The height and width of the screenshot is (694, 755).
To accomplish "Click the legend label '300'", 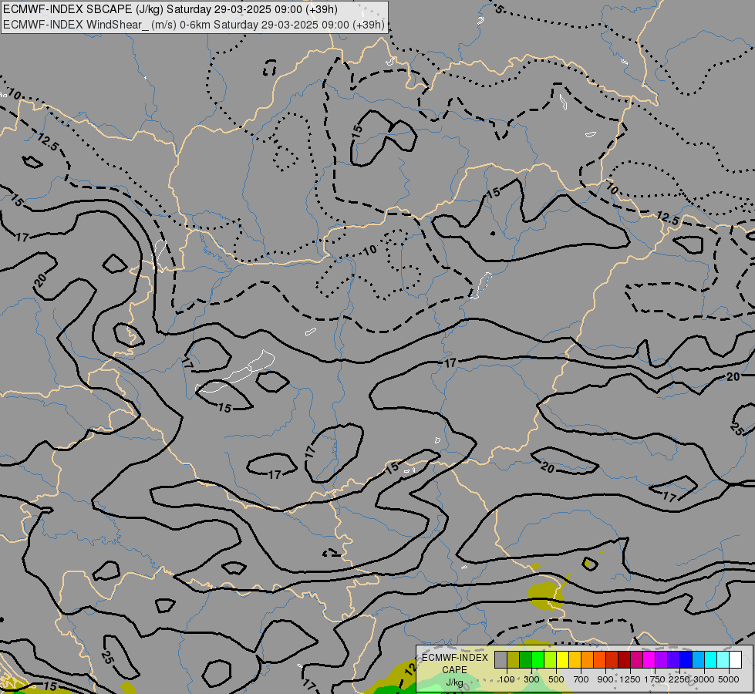I will point(531,679).
